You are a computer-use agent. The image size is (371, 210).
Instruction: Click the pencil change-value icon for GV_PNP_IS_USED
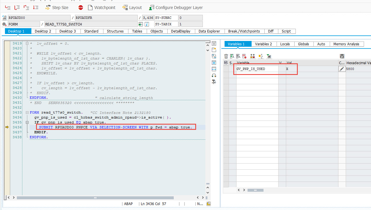click(342, 69)
